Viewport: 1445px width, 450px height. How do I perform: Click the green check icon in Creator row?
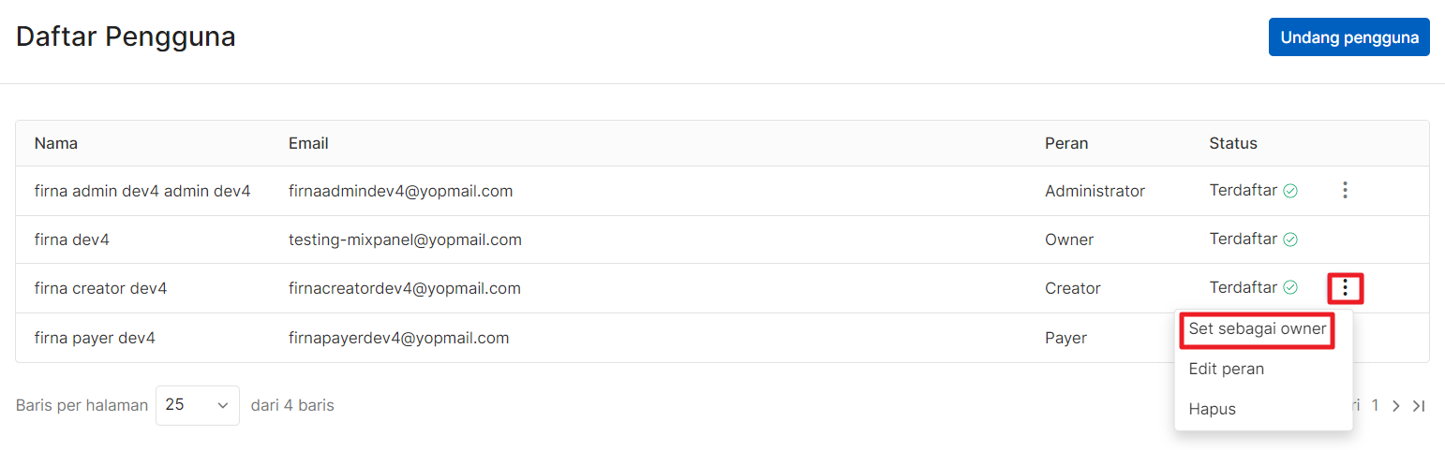(x=1290, y=288)
